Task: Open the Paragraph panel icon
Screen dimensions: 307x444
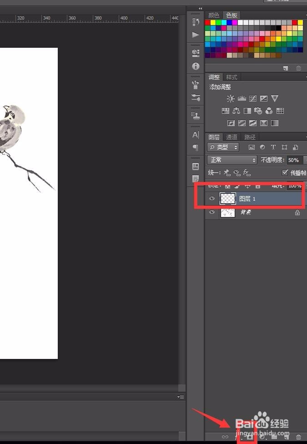Action: point(196,147)
